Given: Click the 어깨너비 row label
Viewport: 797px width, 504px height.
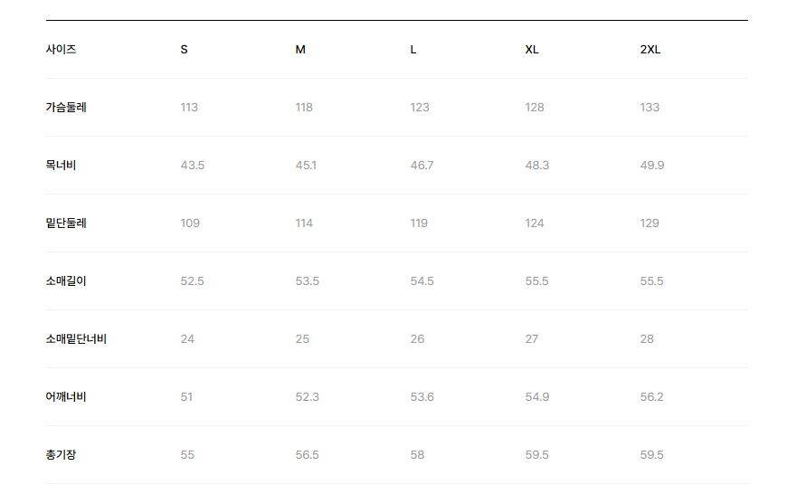Looking at the screenshot, I should pyautogui.click(x=66, y=397).
